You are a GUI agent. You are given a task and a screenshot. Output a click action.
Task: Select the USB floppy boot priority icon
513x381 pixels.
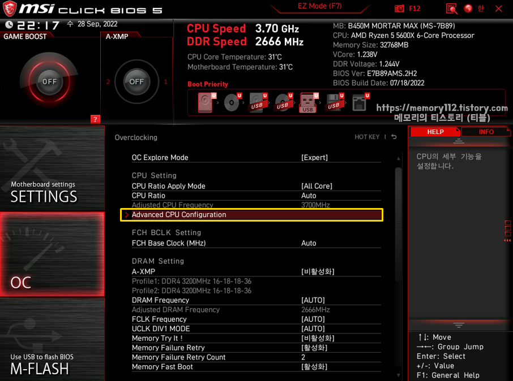point(335,103)
